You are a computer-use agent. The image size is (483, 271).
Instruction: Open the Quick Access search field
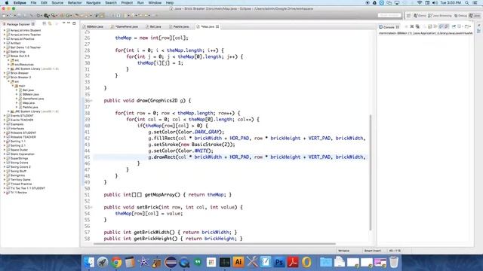click(389, 15)
